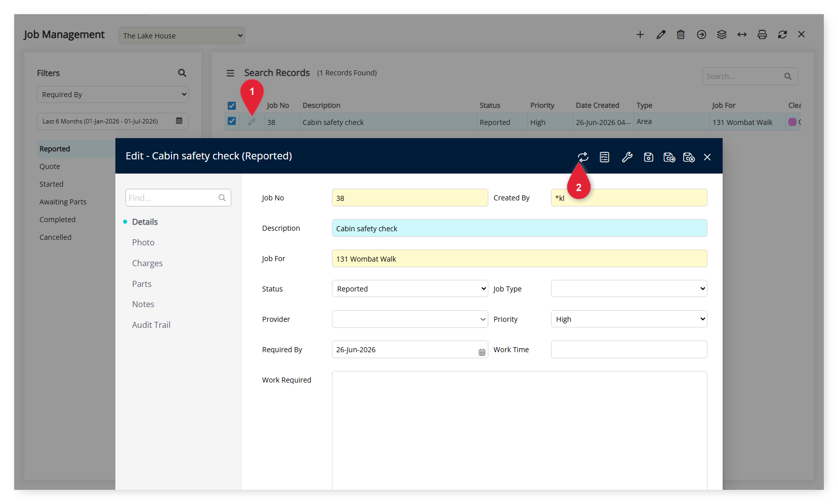Click the Description field containing Cabin safety check
The height and width of the screenshot is (504, 838).
(520, 228)
